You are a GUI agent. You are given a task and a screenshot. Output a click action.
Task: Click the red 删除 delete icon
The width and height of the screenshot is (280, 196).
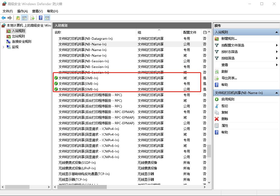point(217,119)
